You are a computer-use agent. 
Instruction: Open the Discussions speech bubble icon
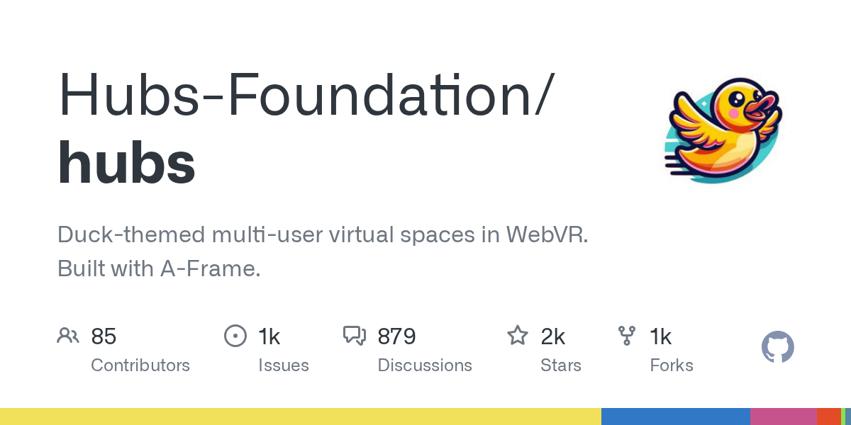[x=355, y=336]
